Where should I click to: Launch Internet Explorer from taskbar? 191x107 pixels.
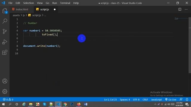click(x=24, y=104)
